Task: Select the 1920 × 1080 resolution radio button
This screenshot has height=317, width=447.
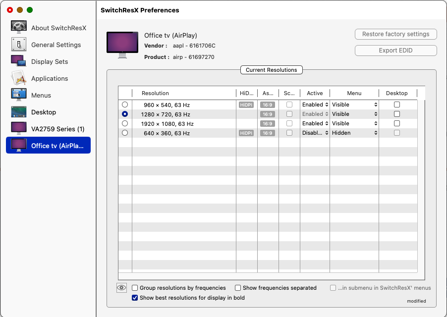Action: click(x=125, y=123)
